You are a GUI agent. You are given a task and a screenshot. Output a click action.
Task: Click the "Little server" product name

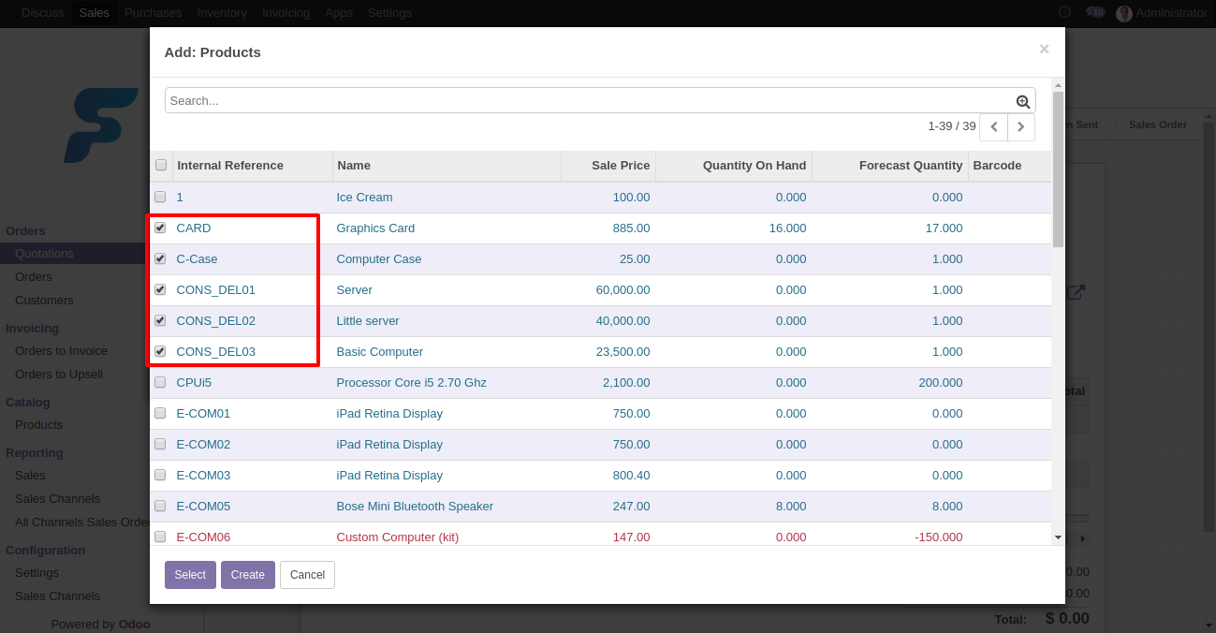click(368, 321)
